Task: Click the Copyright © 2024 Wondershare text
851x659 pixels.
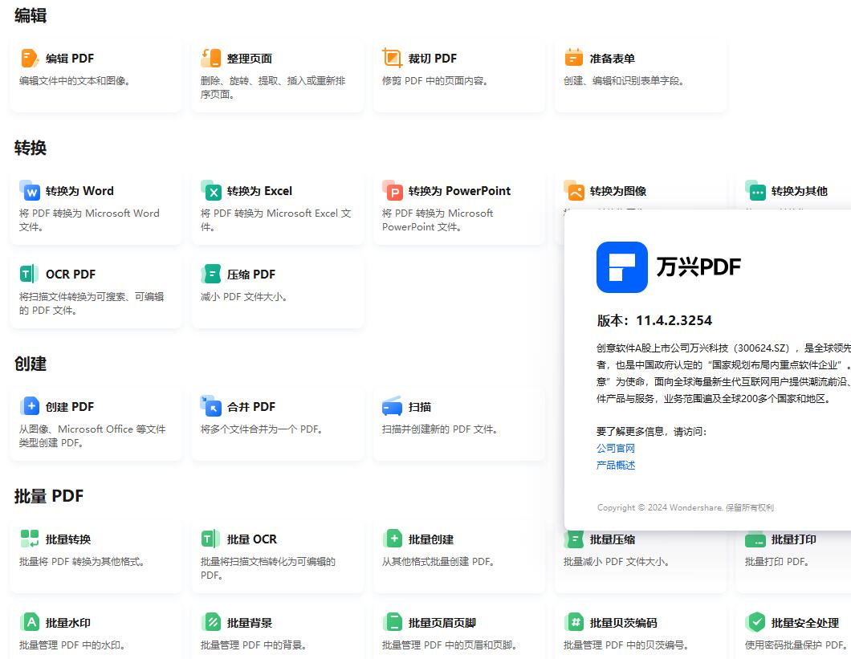Action: pyautogui.click(x=659, y=507)
